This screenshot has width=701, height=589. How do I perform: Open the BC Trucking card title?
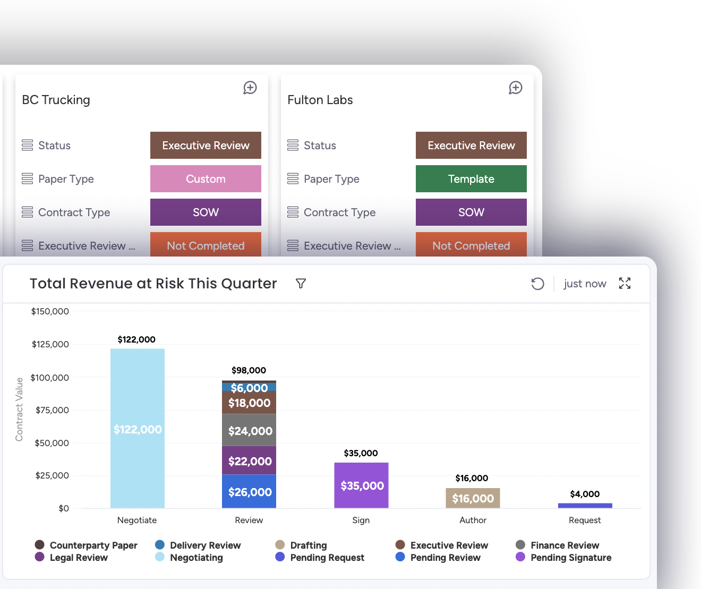click(x=56, y=100)
